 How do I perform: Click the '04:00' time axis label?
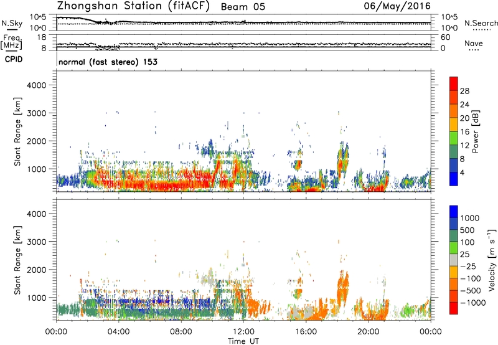[118, 332]
